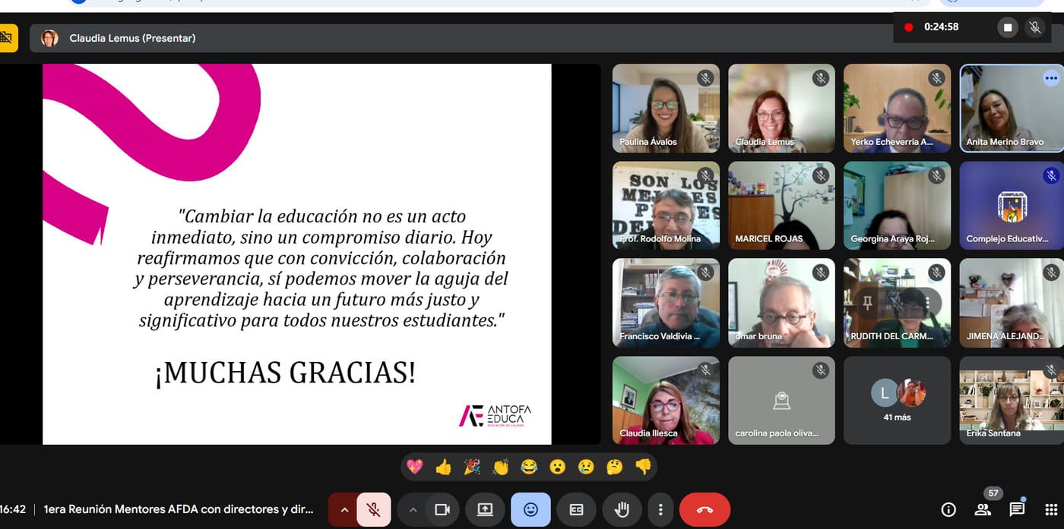Send the thumbs up reaction
This screenshot has width=1064, height=529.
443,467
